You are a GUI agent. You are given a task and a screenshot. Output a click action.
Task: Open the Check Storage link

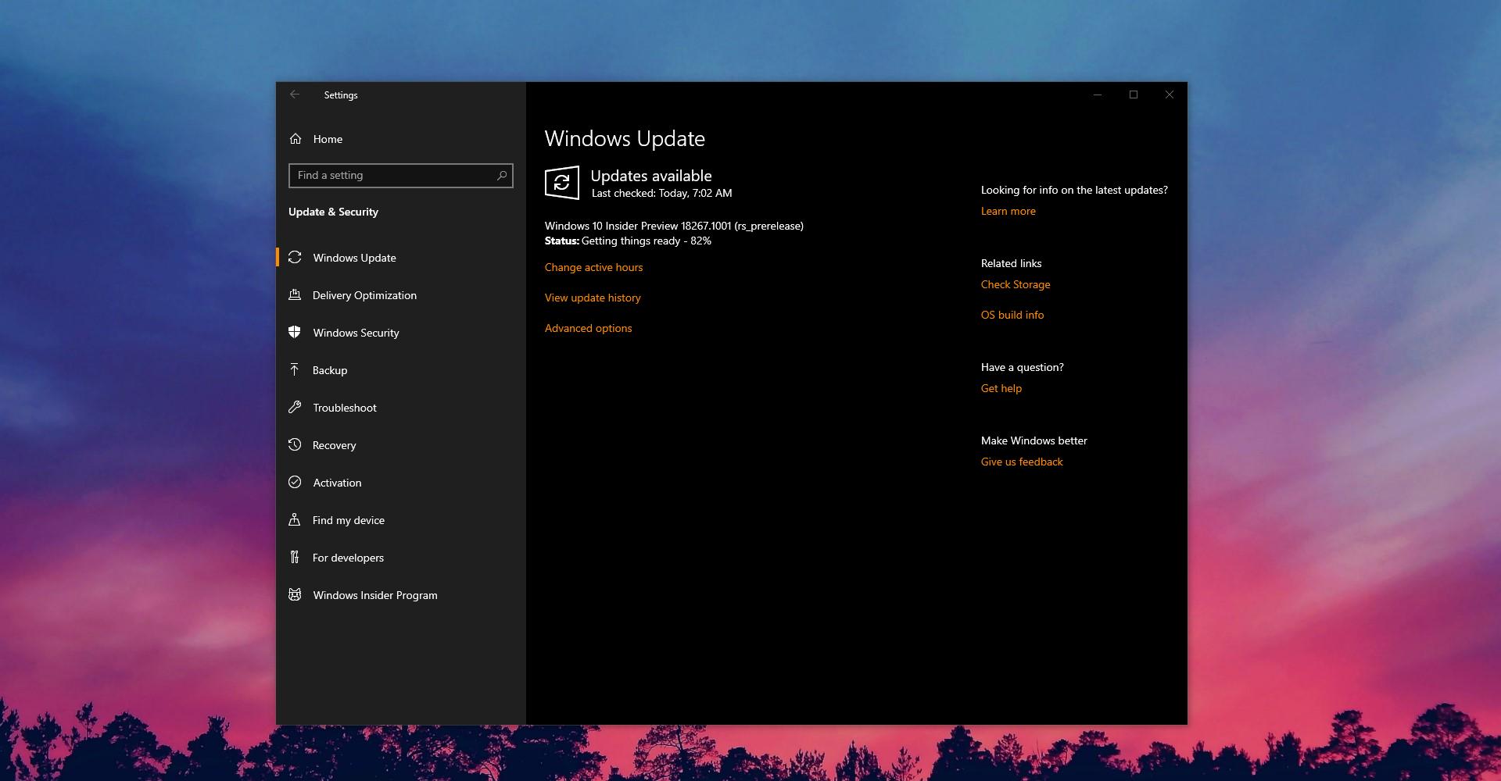1016,284
